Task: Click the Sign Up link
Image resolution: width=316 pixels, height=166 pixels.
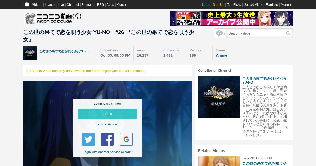Action: tap(219, 5)
